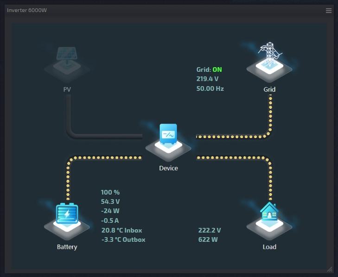Viewport: 338px width, 277px height.
Task: Click the grid voltage 219.4 V reading
Action: pos(207,79)
